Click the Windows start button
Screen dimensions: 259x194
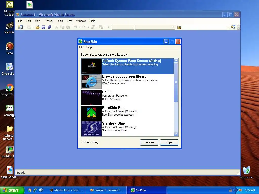click(x=12, y=190)
